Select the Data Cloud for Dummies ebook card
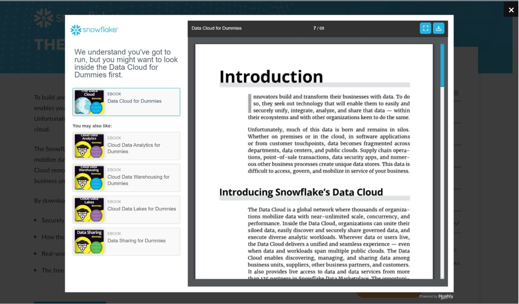Image resolution: width=519 pixels, height=304 pixels. (126, 102)
